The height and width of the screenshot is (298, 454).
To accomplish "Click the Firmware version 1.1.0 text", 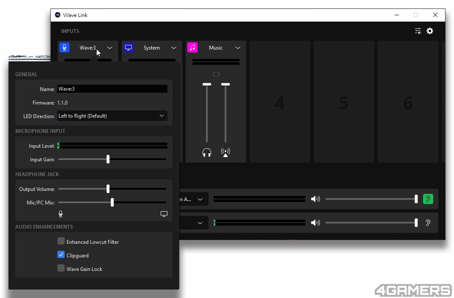I will click(x=63, y=102).
